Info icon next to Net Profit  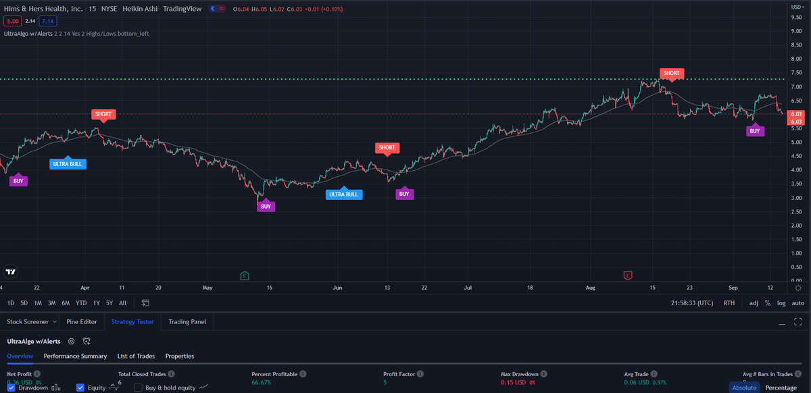[37, 373]
